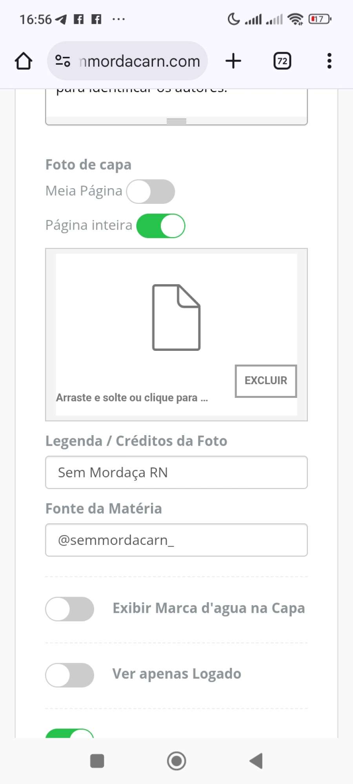This screenshot has width=353, height=784.
Task: Tap the partially visible green toggle at bottom
Action: 70,733
